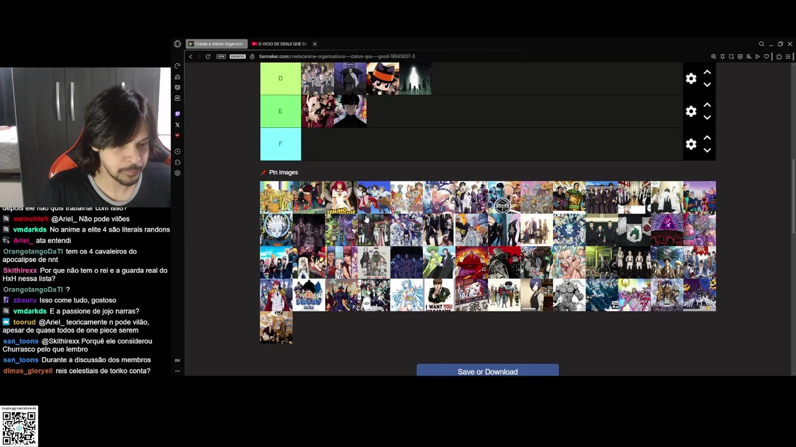
Task: Move tier F row up with arrow
Action: 707,138
